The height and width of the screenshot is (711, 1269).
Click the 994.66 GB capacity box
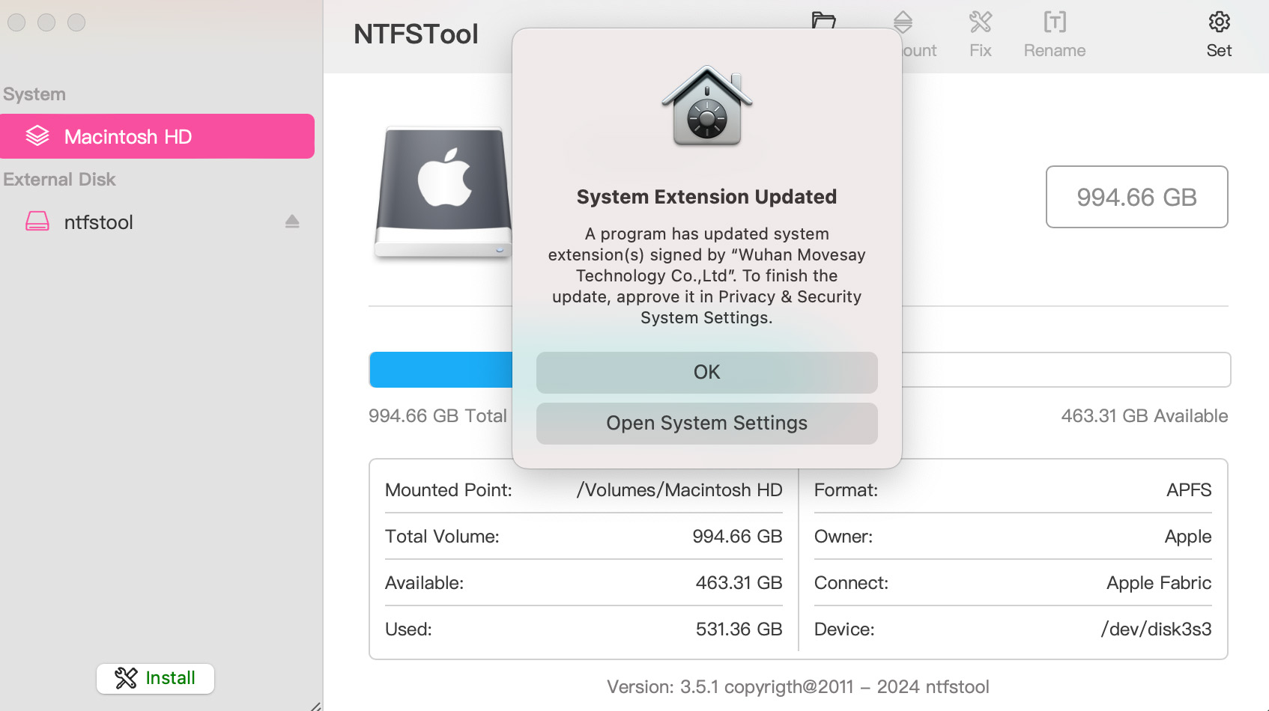[x=1136, y=197]
